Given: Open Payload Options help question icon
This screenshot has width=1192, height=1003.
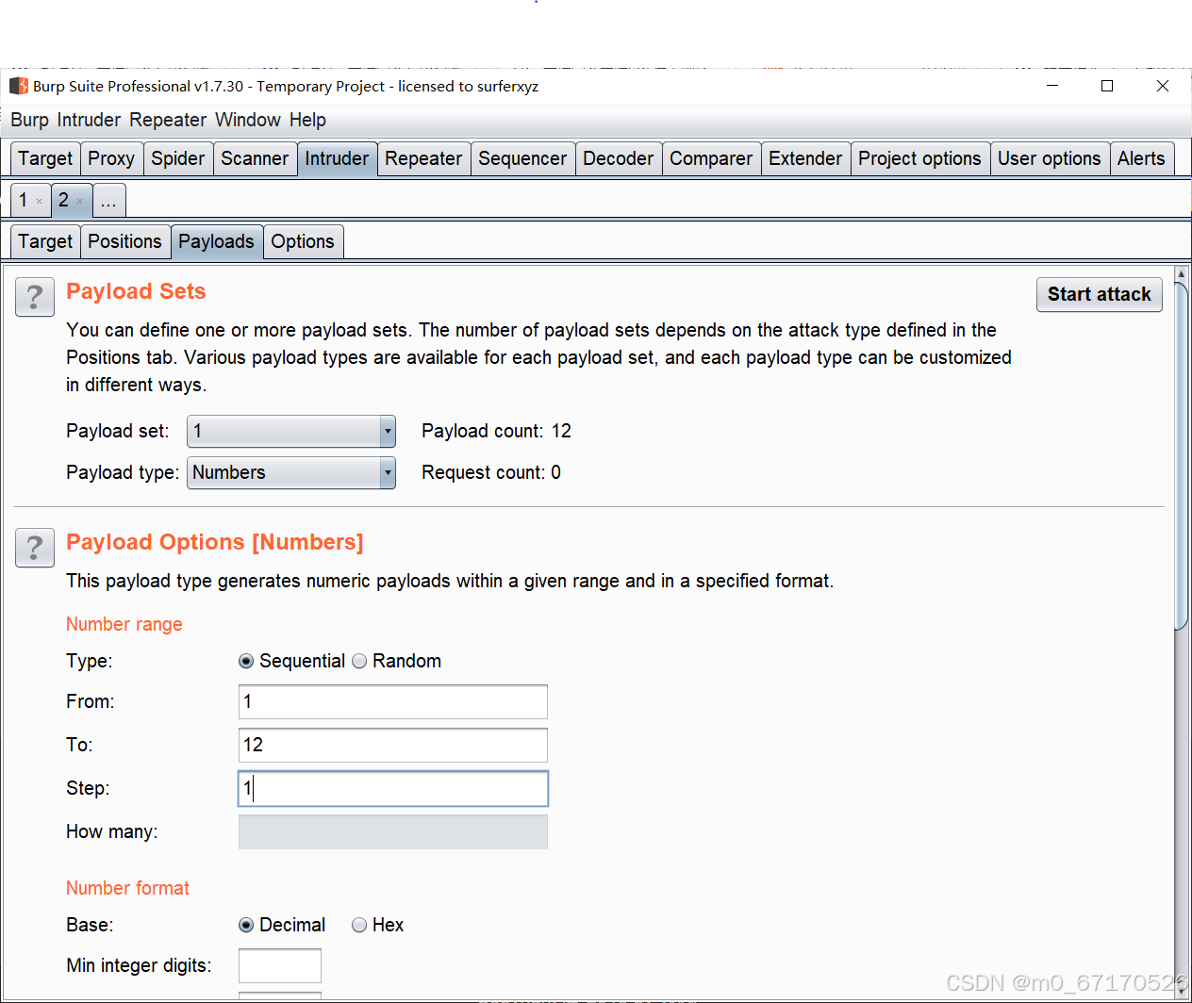Looking at the screenshot, I should (35, 548).
